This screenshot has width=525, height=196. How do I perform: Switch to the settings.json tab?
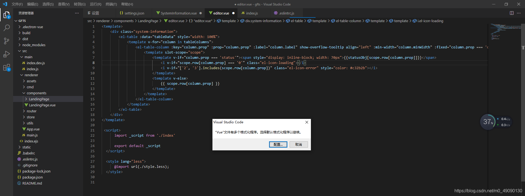coord(134,13)
